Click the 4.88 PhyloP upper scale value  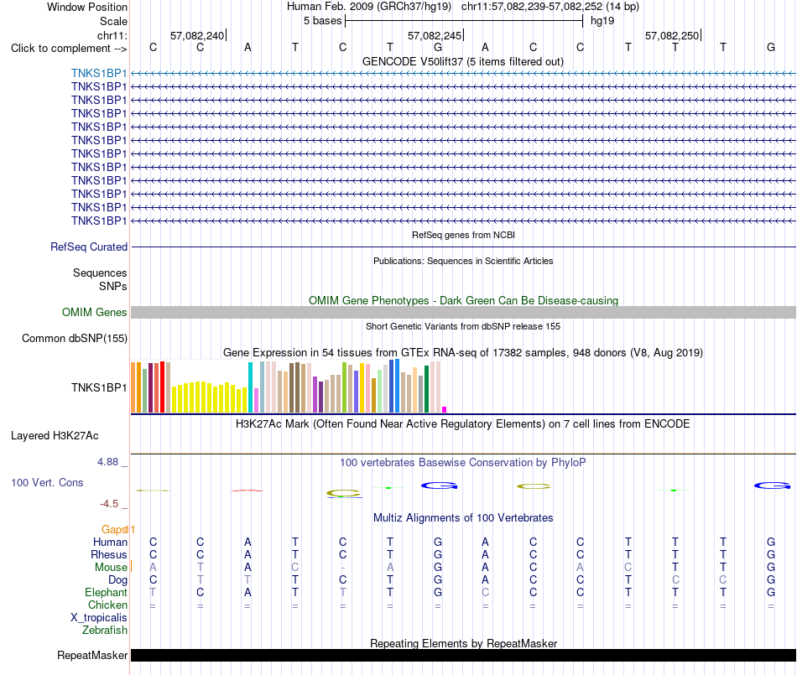(x=107, y=462)
